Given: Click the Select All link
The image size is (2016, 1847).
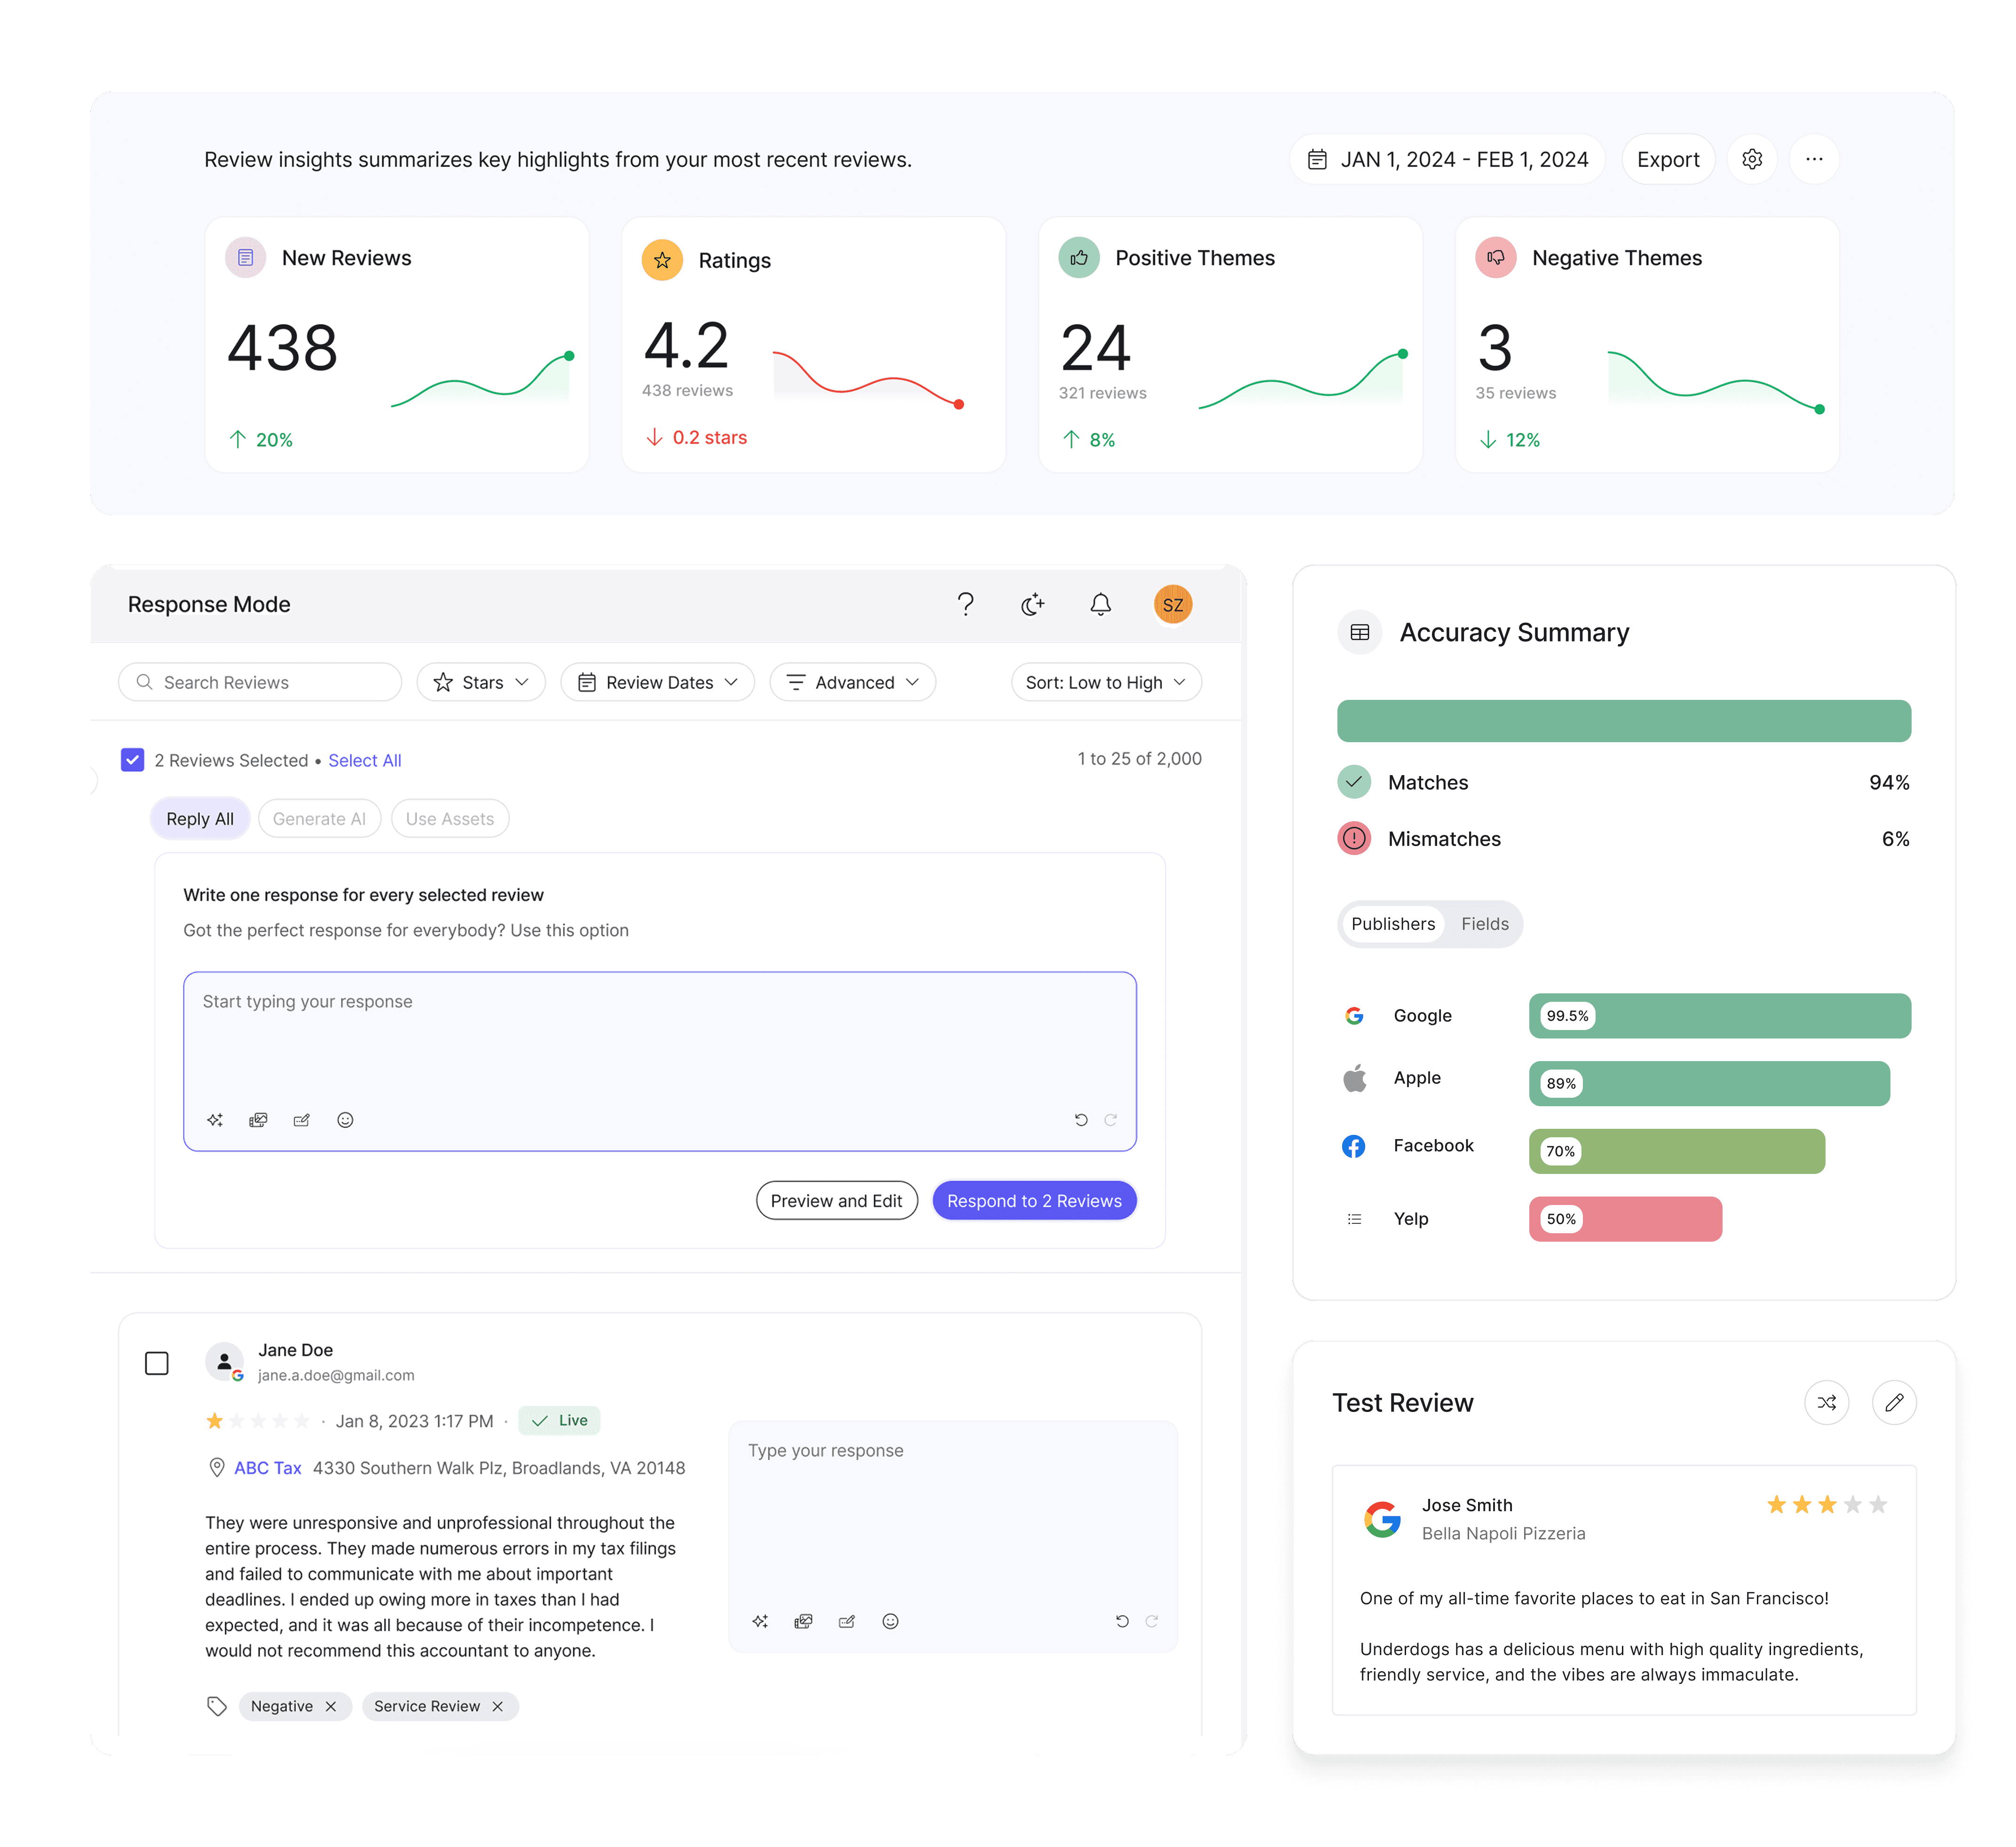Looking at the screenshot, I should 364,760.
